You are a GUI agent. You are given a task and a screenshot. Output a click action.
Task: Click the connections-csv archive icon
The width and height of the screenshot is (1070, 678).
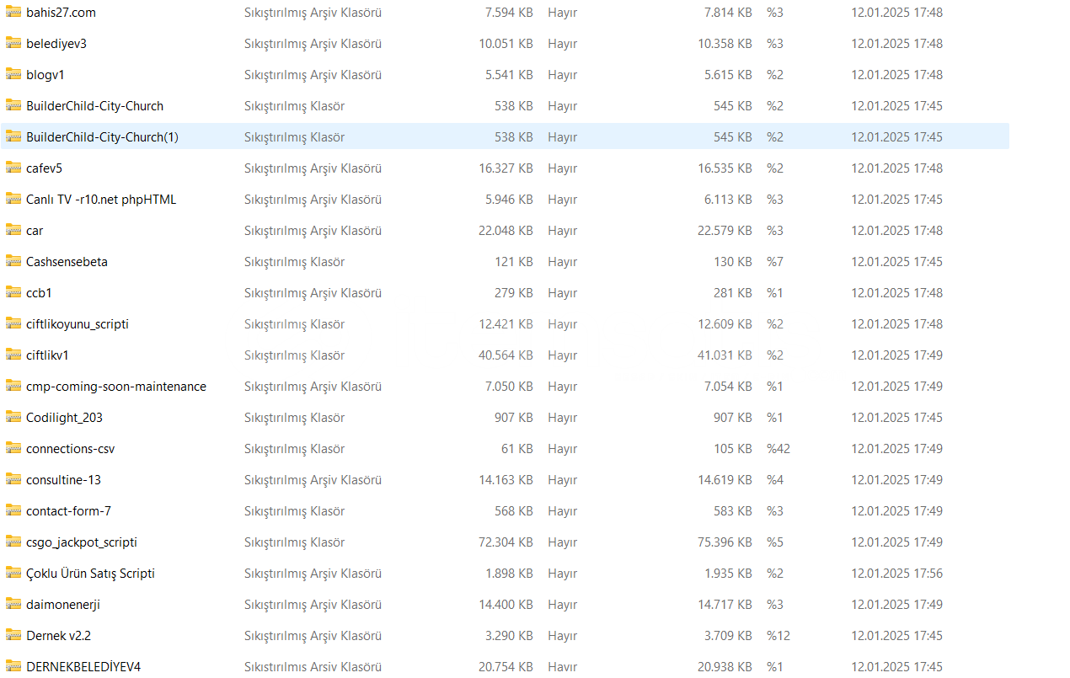tap(13, 448)
